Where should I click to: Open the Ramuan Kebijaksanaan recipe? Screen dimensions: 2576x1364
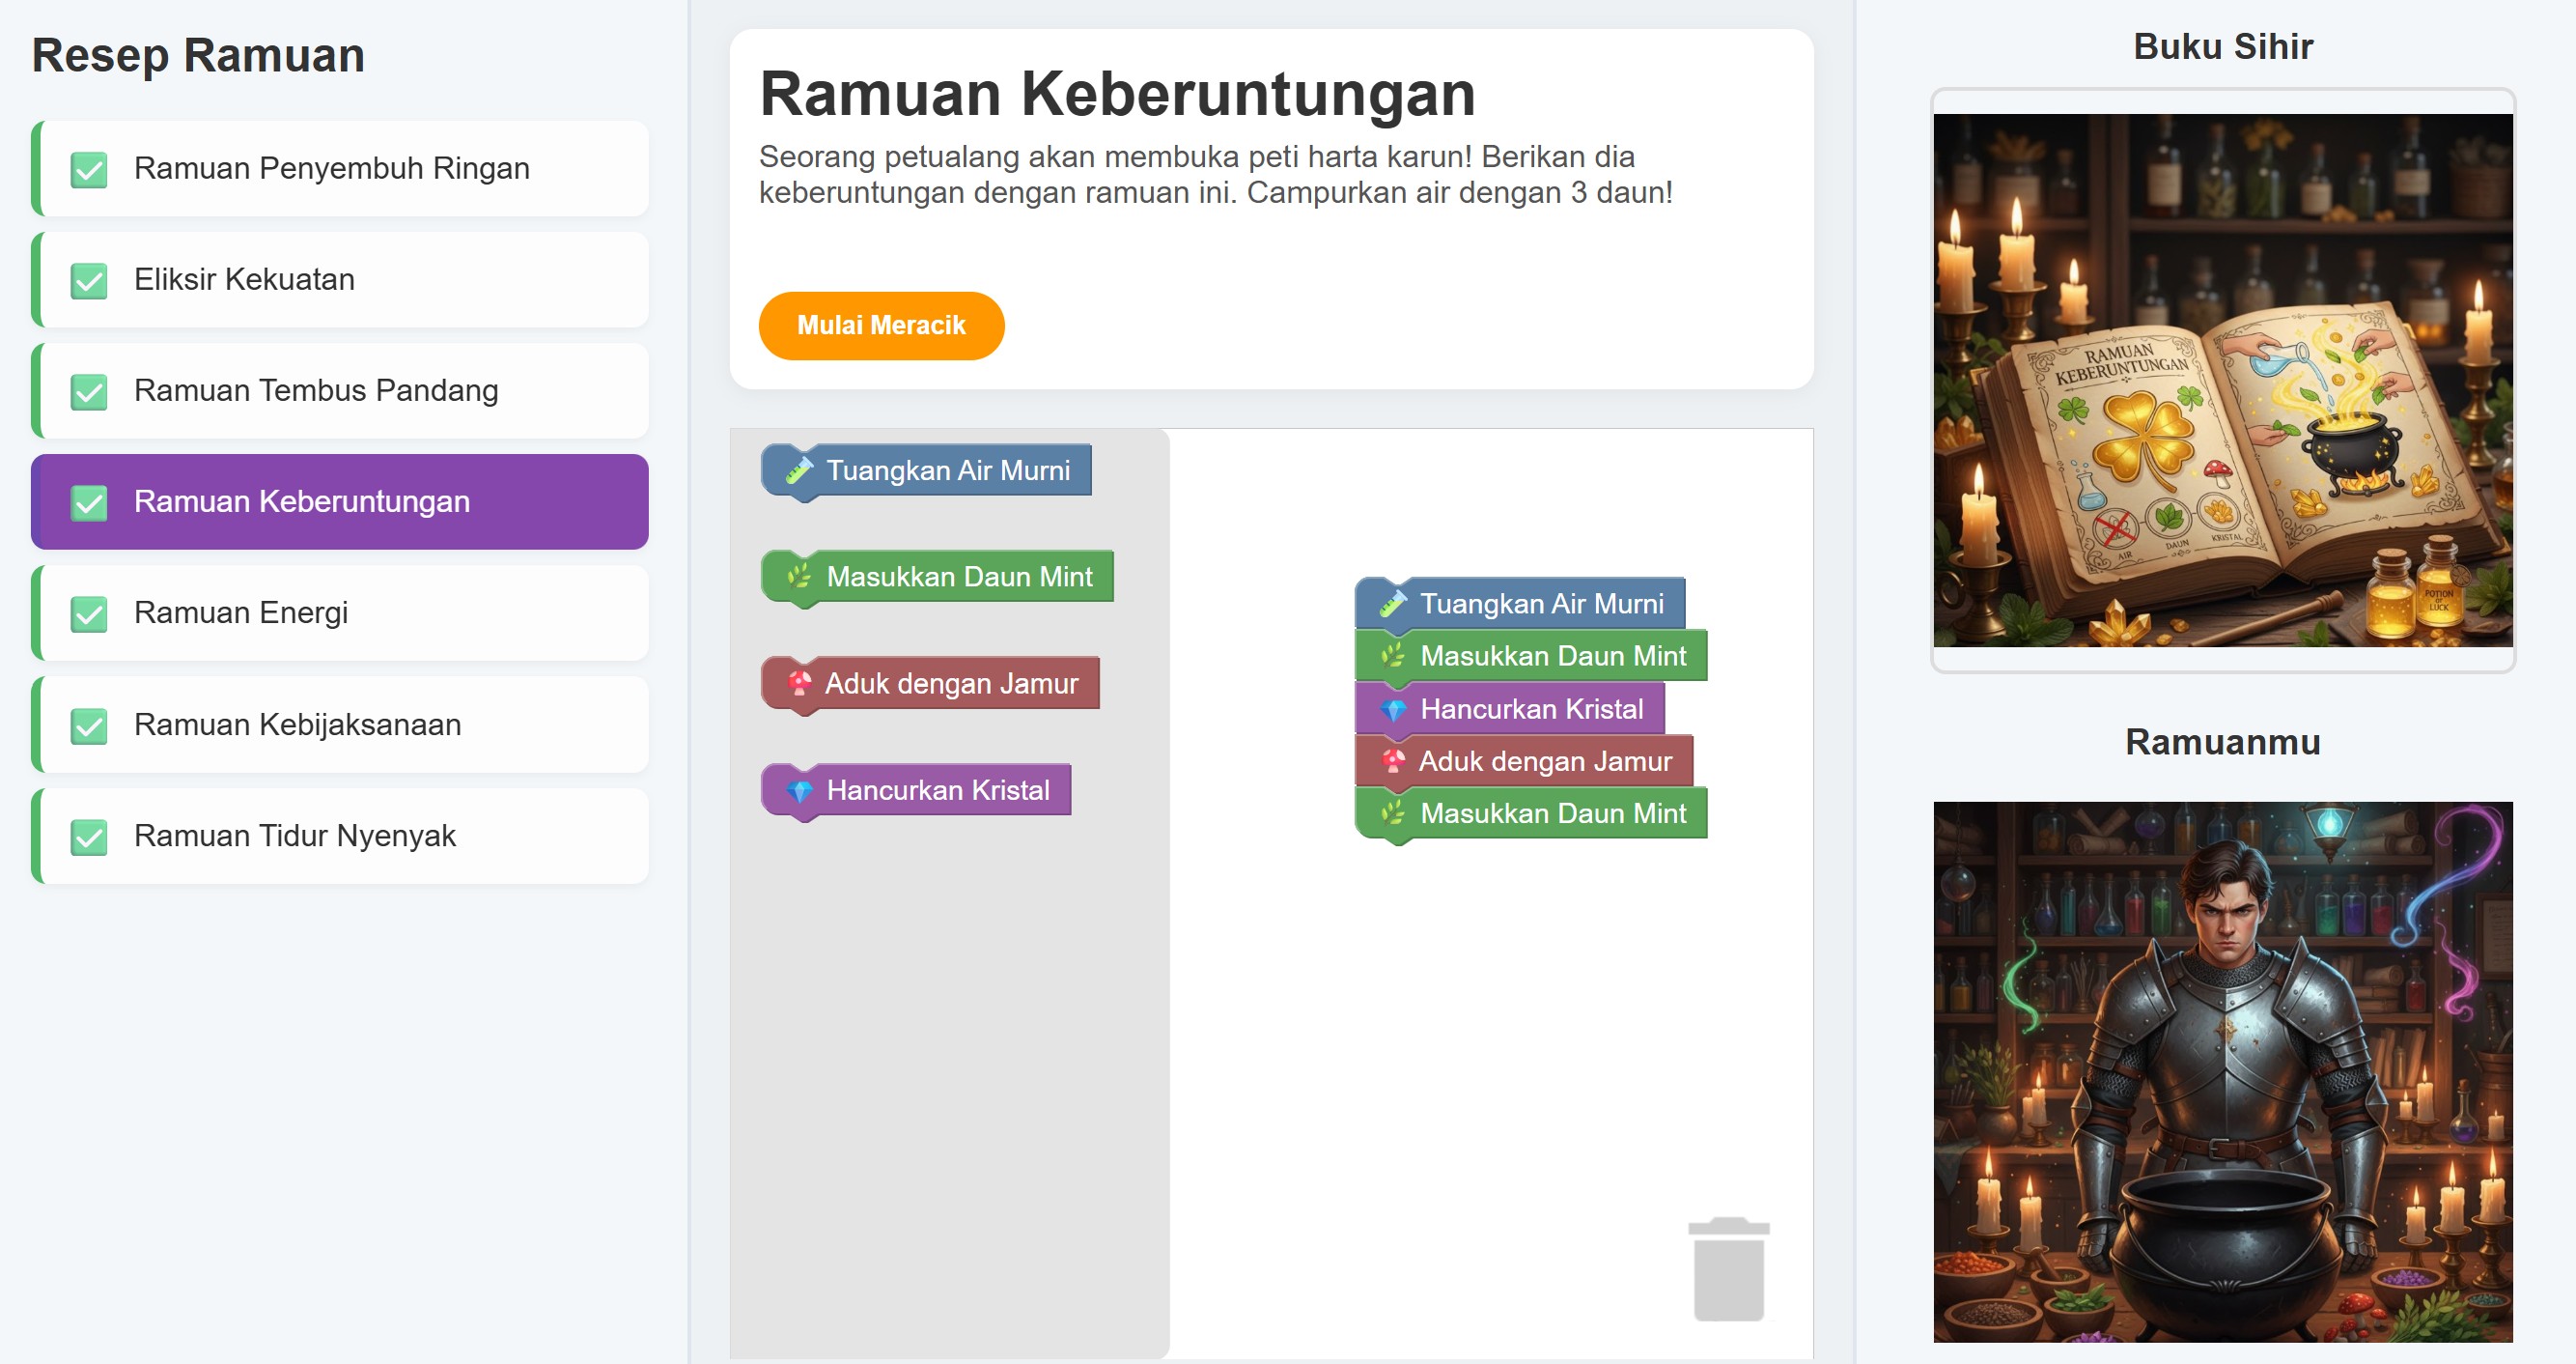pos(340,725)
